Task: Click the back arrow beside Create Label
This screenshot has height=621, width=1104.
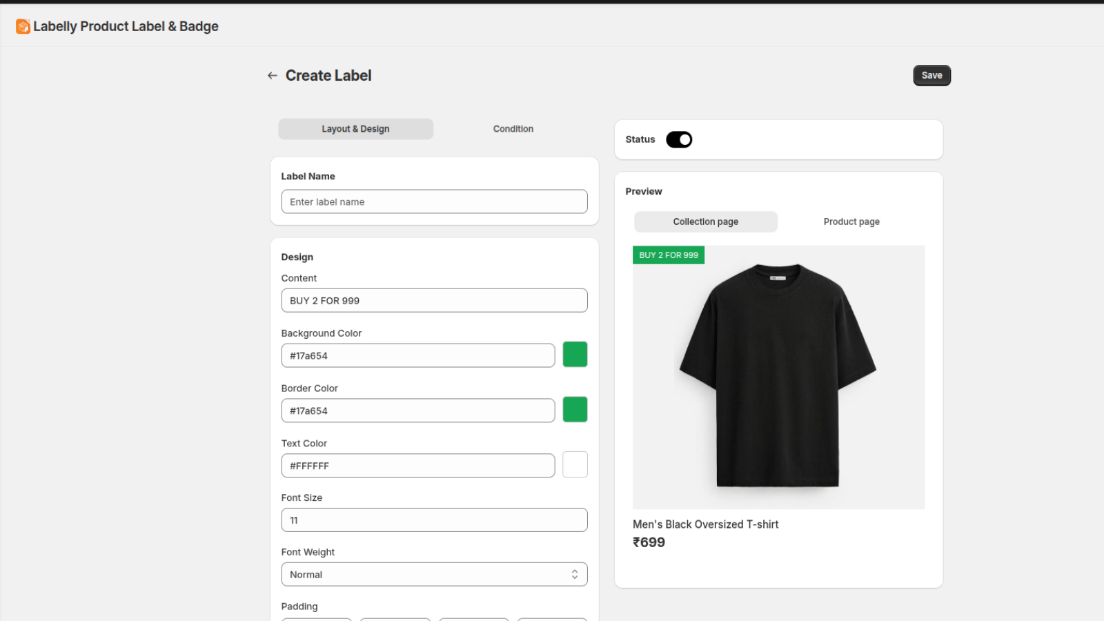Action: [x=272, y=75]
